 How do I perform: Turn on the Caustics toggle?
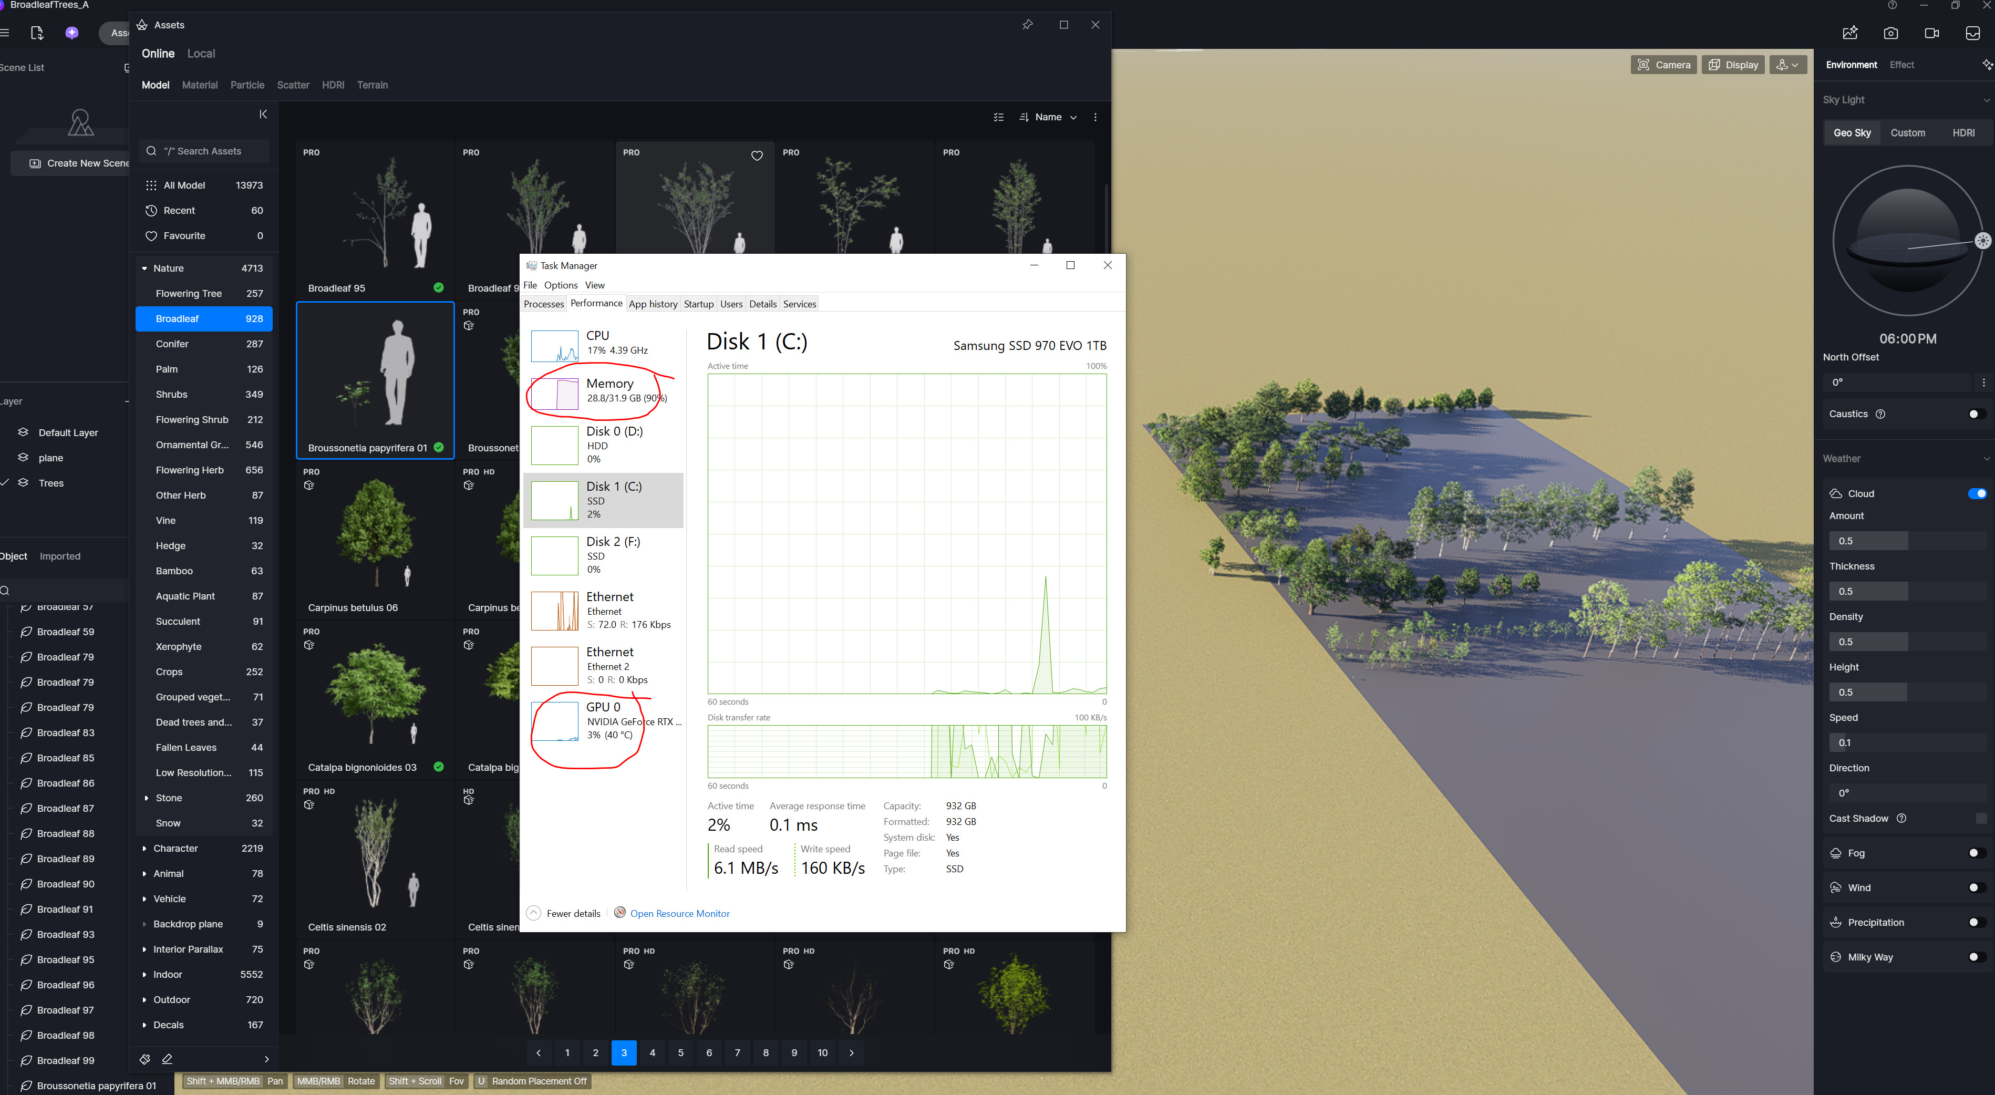click(1977, 414)
